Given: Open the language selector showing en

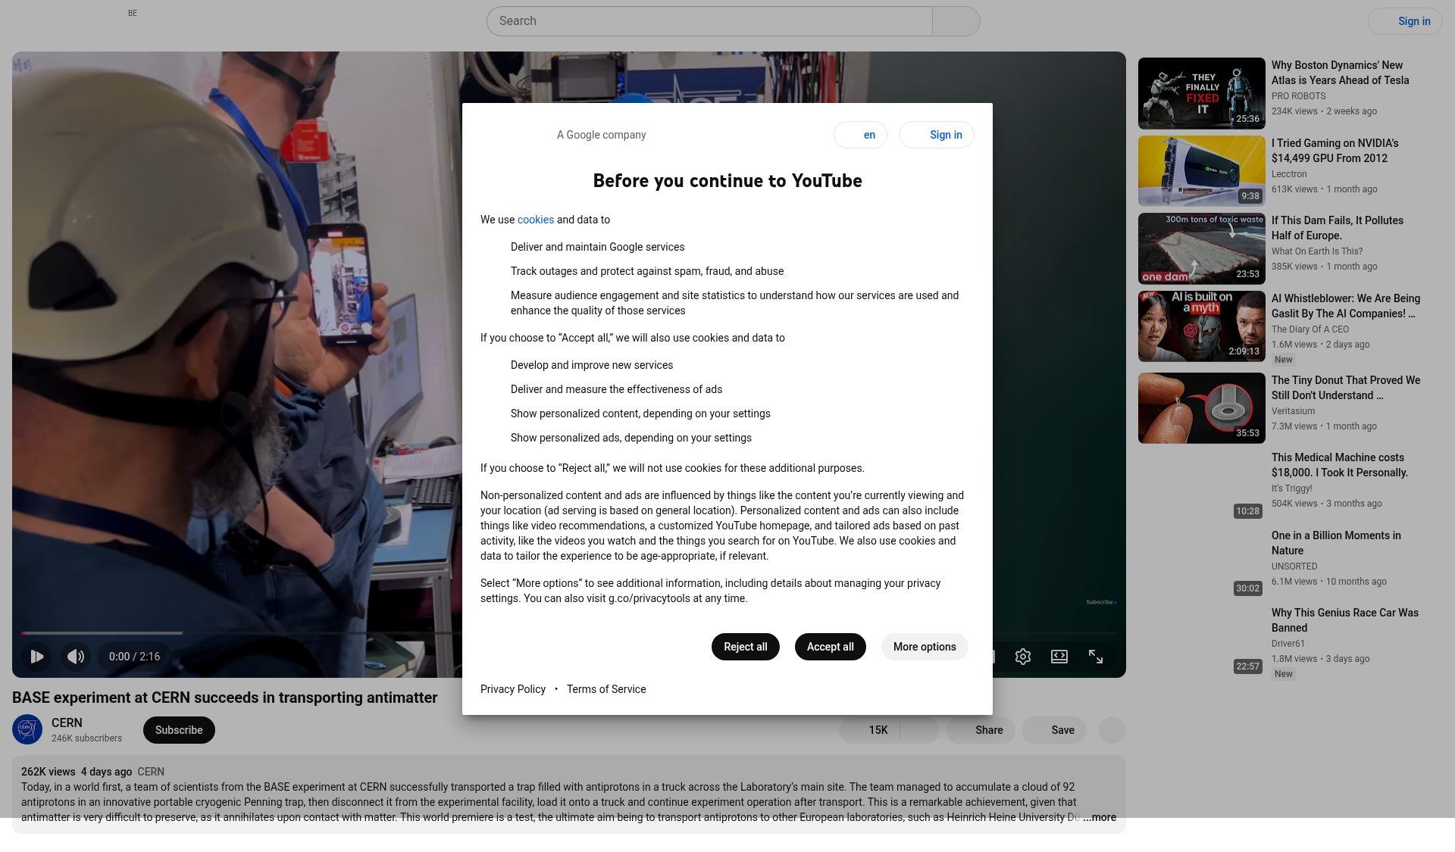Looking at the screenshot, I should pos(860,135).
